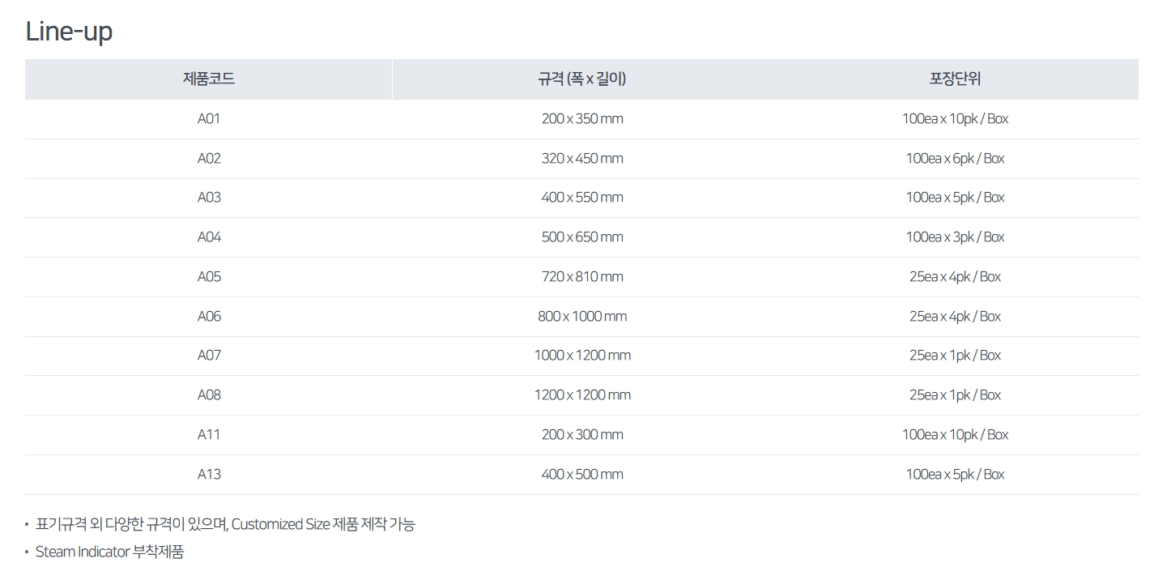Click the 200 x 300 mm size cell
Screen dimensions: 1171x580
click(x=582, y=435)
